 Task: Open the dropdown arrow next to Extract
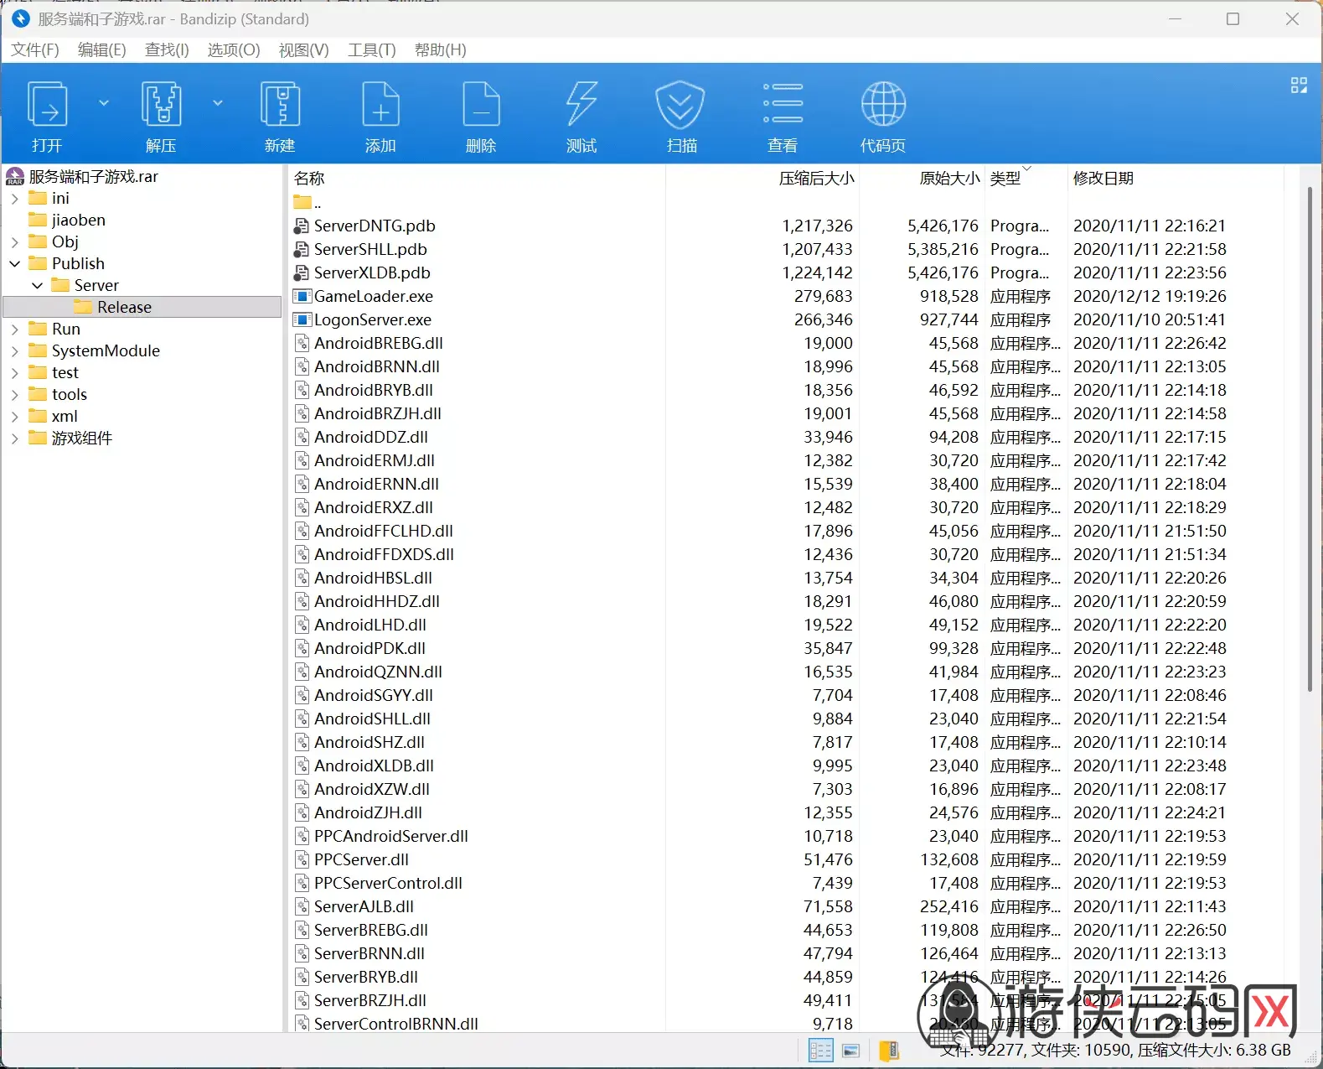point(218,103)
